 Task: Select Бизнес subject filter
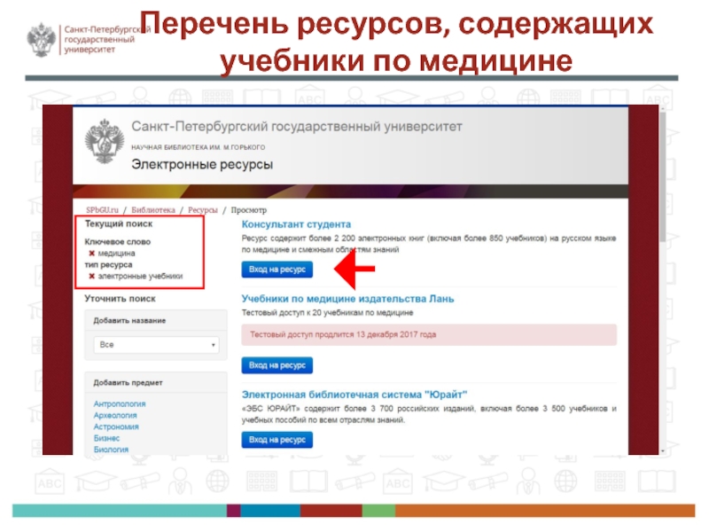[106, 438]
